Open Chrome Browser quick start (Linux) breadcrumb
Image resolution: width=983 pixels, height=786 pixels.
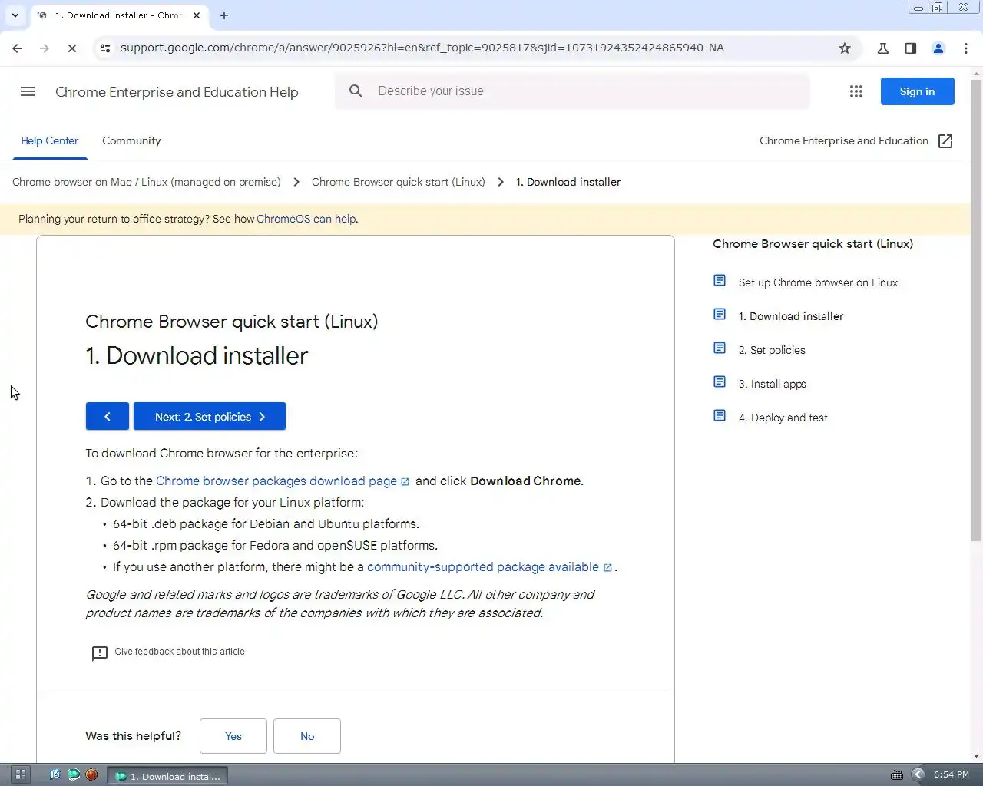click(x=399, y=182)
